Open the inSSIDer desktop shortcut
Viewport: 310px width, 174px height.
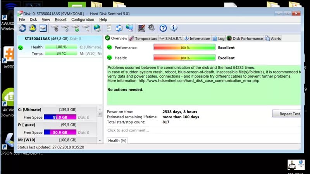(x=8, y=58)
